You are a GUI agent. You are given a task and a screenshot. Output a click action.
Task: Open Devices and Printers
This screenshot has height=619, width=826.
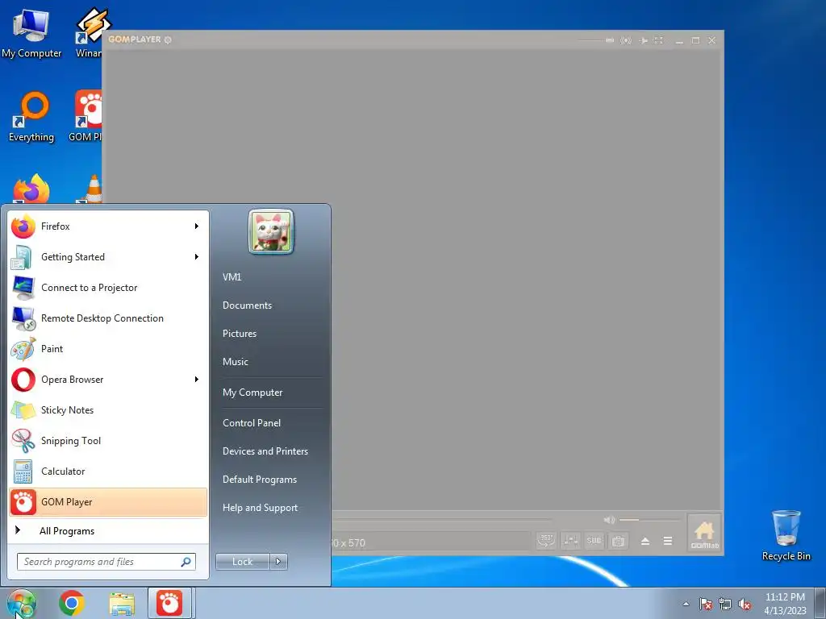tap(265, 451)
